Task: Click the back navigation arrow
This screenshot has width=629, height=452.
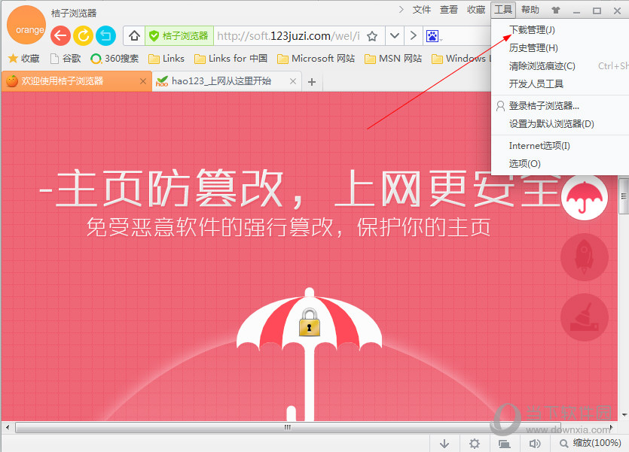Action: 60,35
